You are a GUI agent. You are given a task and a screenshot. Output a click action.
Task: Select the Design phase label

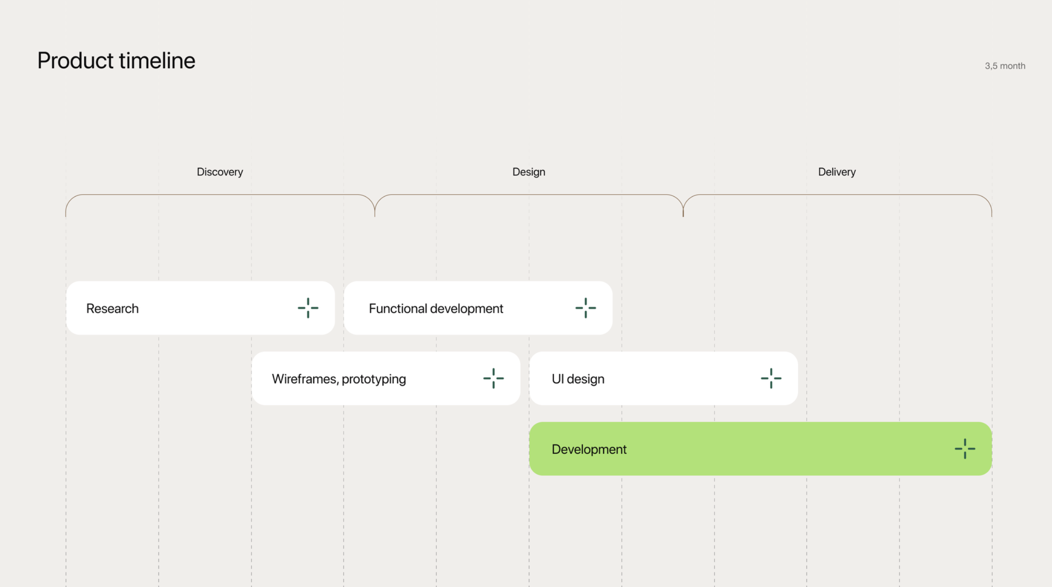tap(528, 172)
